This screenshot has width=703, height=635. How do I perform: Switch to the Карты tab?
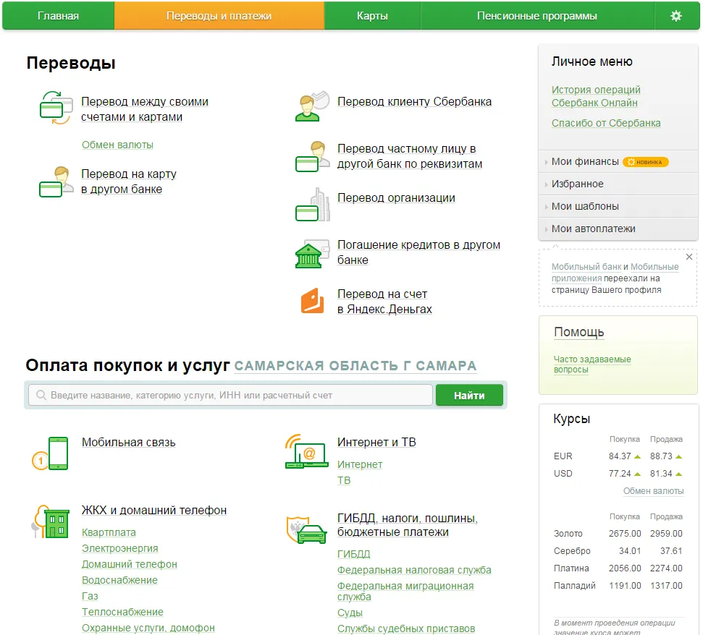pos(372,16)
